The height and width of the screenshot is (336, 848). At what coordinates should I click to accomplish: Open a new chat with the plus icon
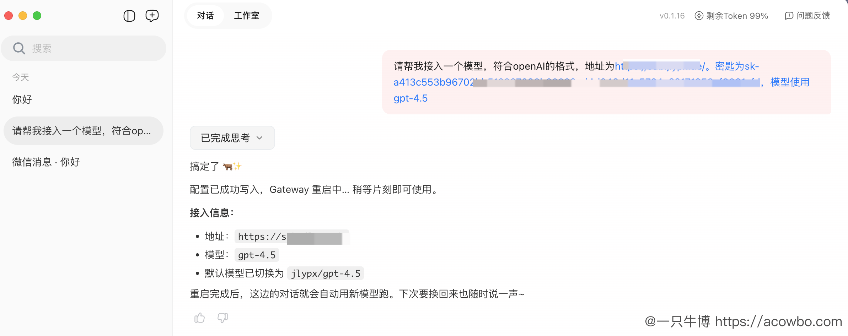152,16
